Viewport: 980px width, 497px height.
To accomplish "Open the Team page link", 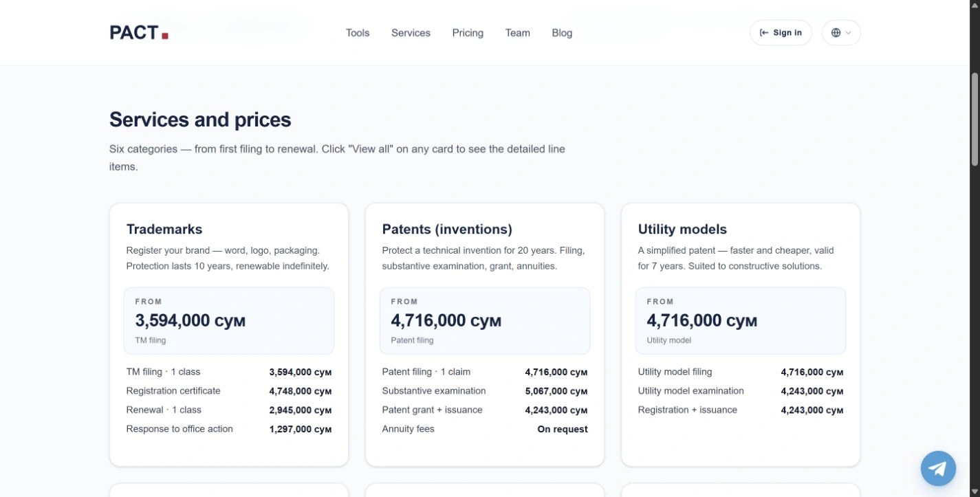I will [x=517, y=32].
